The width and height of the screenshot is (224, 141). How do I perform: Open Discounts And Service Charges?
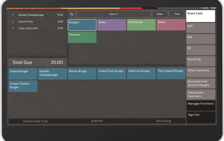point(201,83)
